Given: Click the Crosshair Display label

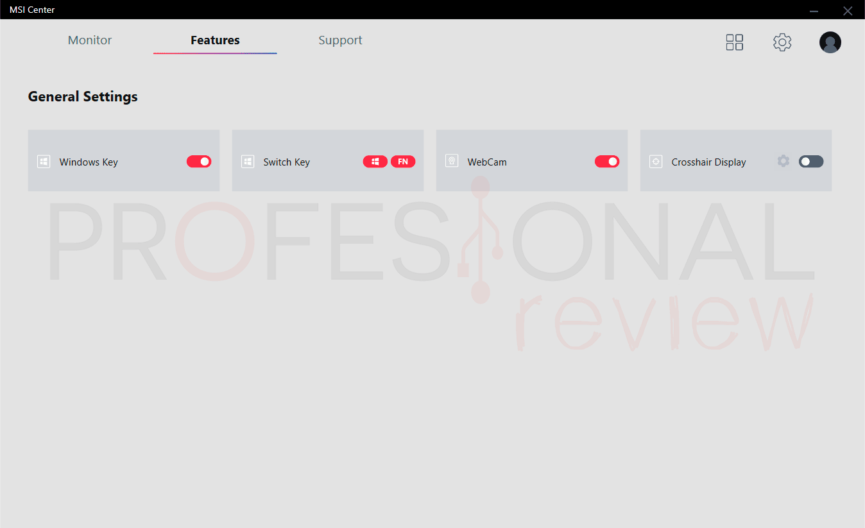Looking at the screenshot, I should tap(708, 162).
